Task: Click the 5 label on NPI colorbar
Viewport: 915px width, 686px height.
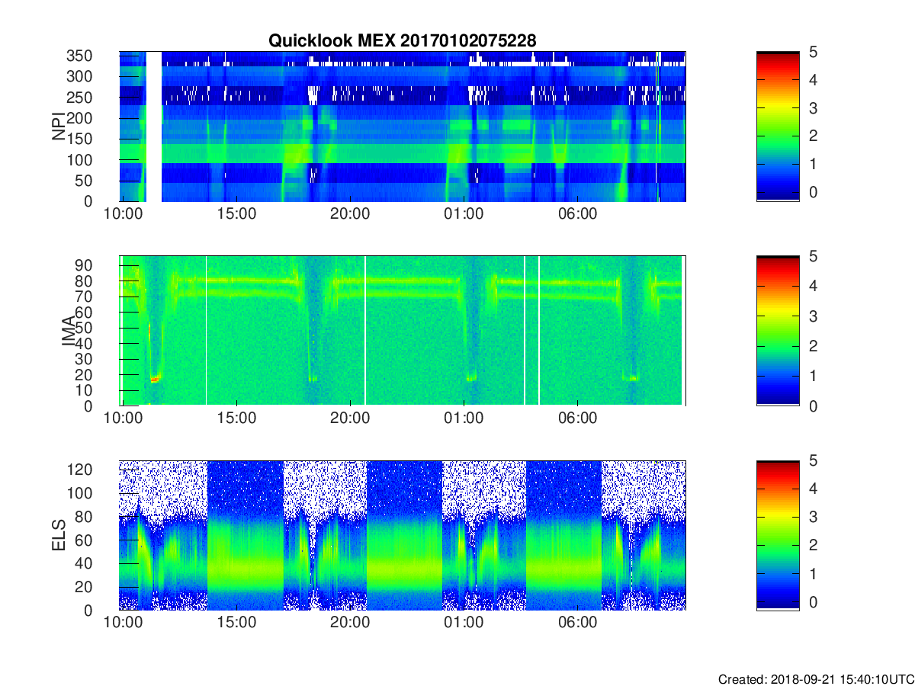Action: [x=813, y=52]
